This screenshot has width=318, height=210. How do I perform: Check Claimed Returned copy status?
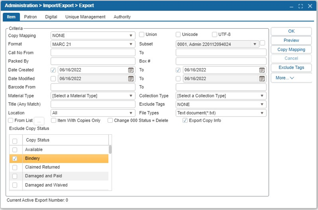point(15,168)
